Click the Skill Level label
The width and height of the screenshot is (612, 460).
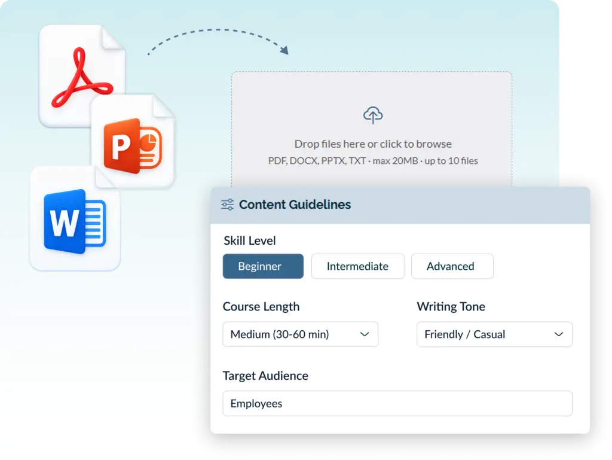pyautogui.click(x=250, y=240)
